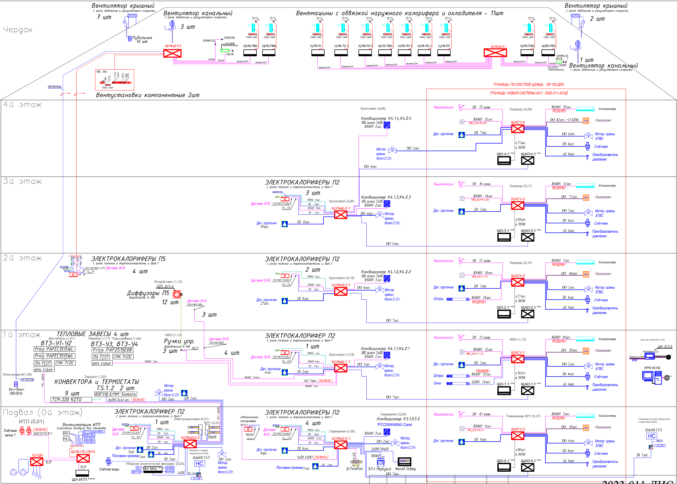Select the PCOS004850 Carel blue text
The height and width of the screenshot is (484, 677).
point(395,425)
